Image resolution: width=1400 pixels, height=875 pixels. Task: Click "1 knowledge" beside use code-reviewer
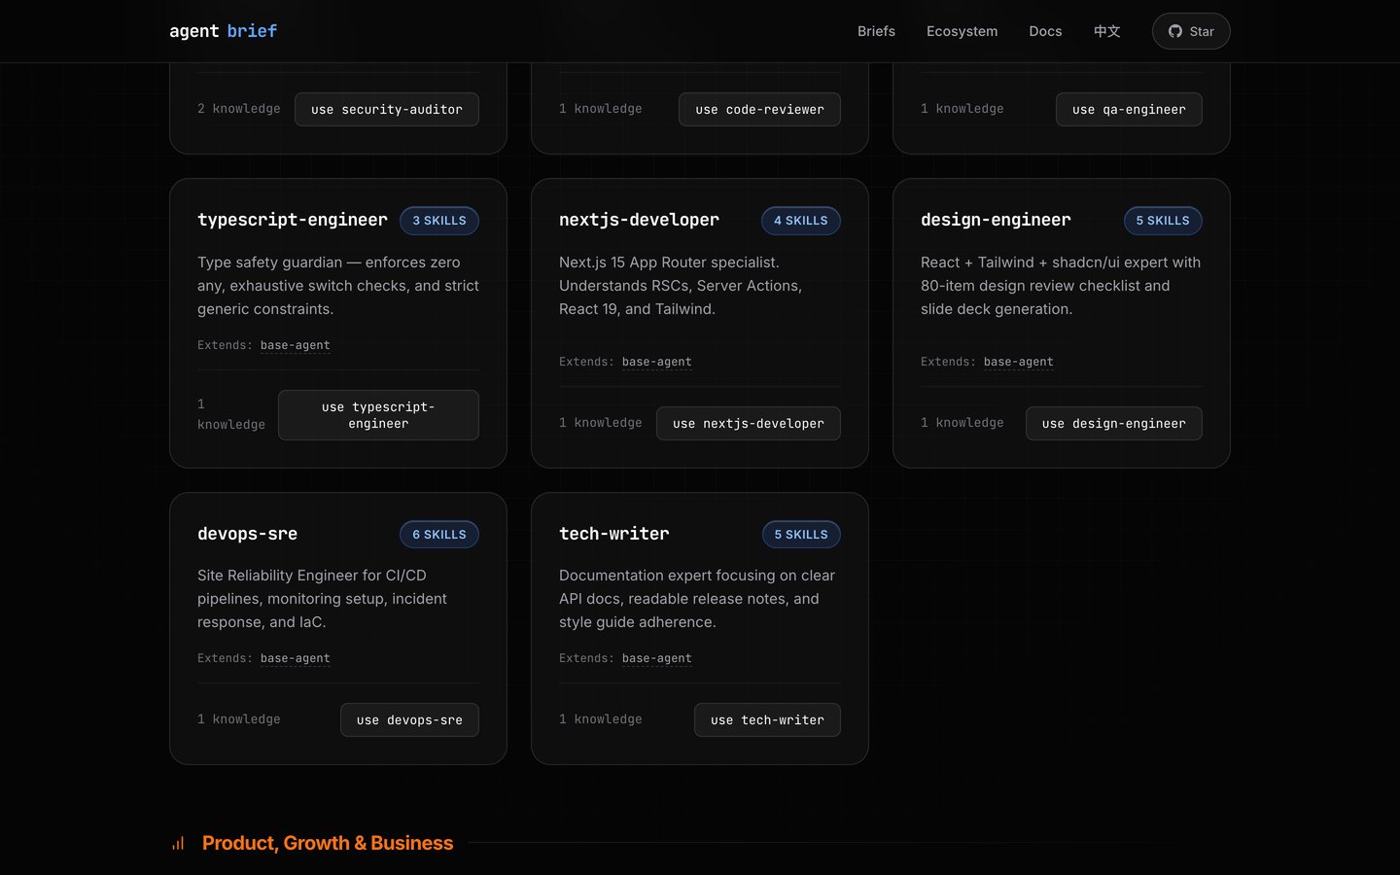pyautogui.click(x=601, y=109)
